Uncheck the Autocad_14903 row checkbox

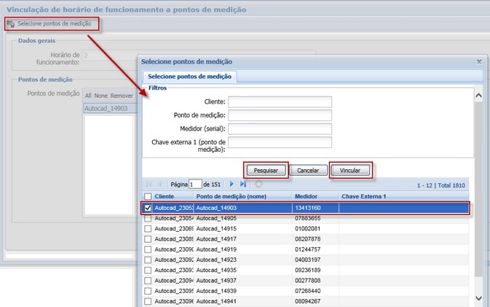click(x=149, y=208)
